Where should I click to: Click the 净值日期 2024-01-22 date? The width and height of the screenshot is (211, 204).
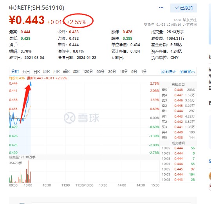[x=87, y=58]
